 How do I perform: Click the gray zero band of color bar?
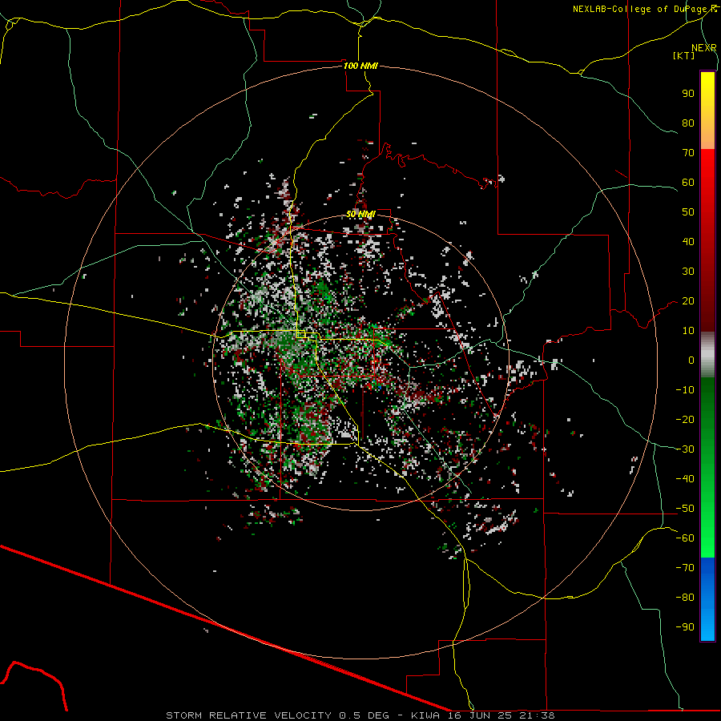point(707,354)
